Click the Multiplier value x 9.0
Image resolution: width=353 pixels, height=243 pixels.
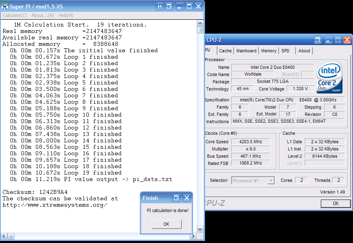pos(250,149)
